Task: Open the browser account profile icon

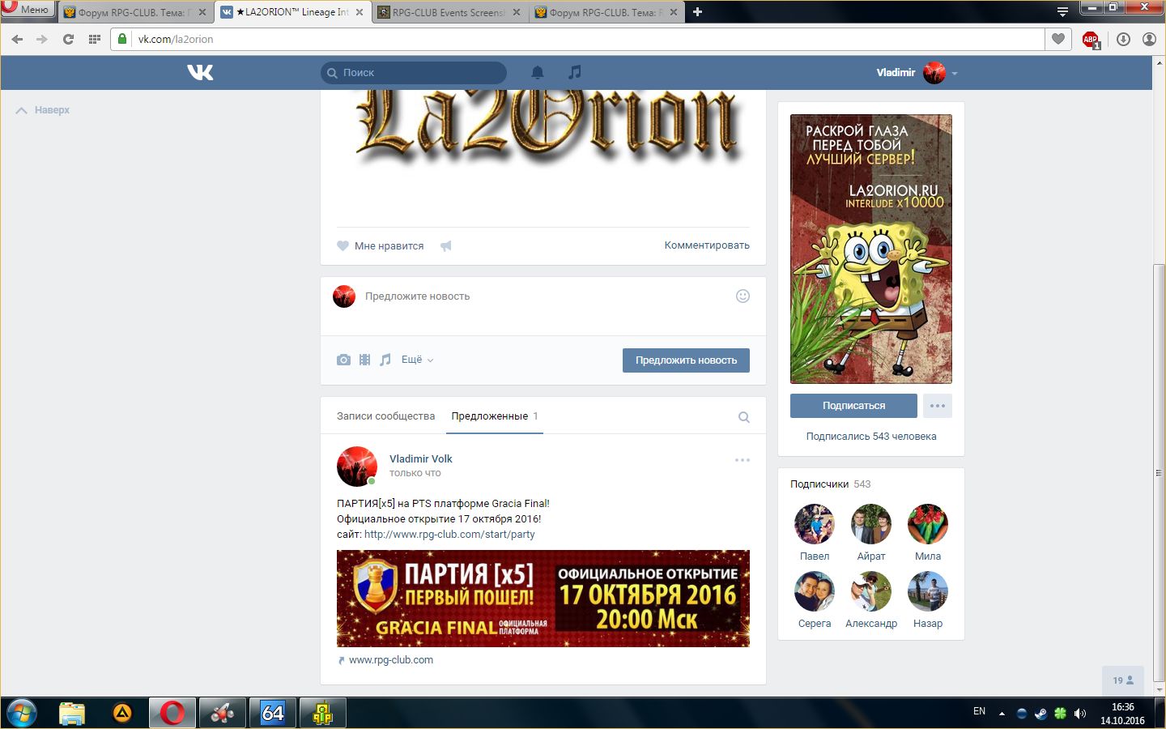Action: [x=1149, y=39]
